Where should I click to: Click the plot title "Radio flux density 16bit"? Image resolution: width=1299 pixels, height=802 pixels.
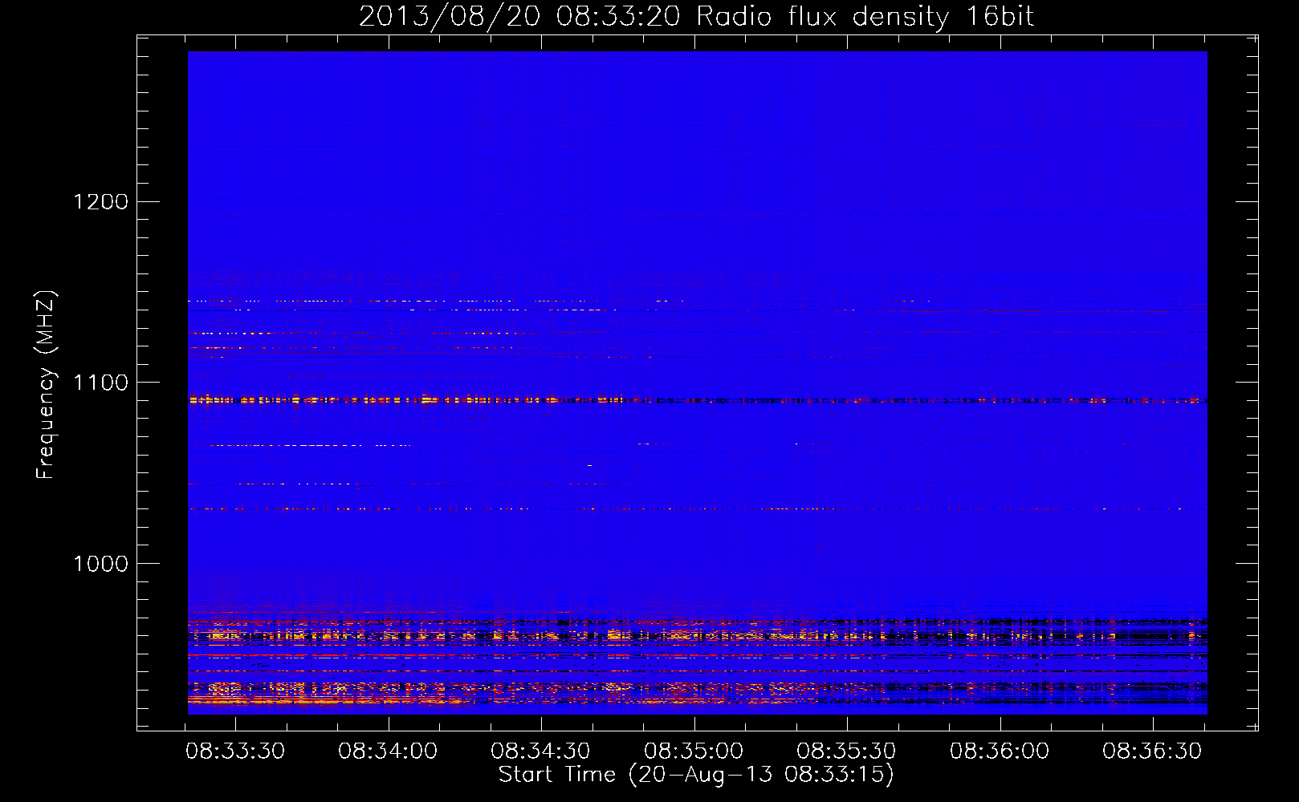click(x=865, y=17)
